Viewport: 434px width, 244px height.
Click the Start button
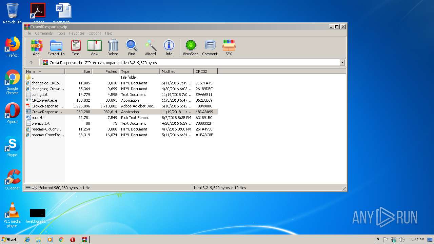click(x=9, y=239)
